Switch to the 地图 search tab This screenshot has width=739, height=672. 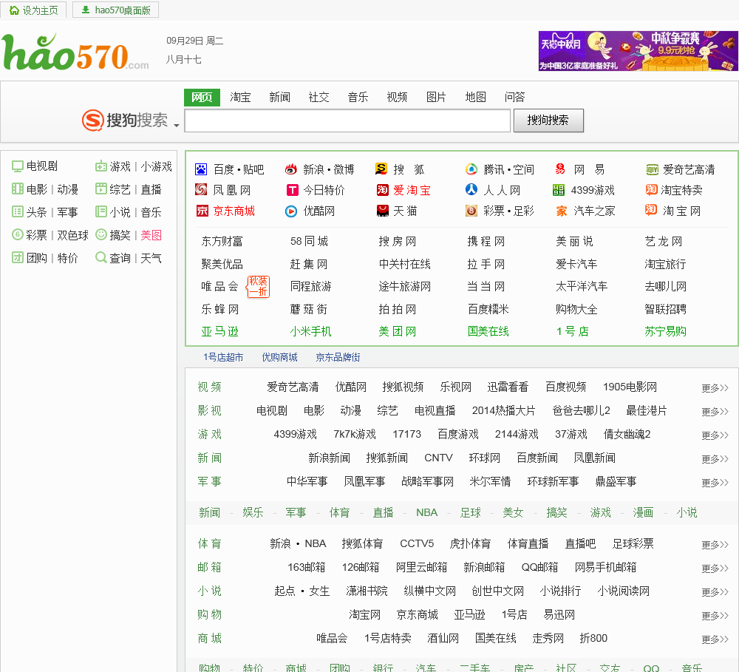(x=475, y=97)
